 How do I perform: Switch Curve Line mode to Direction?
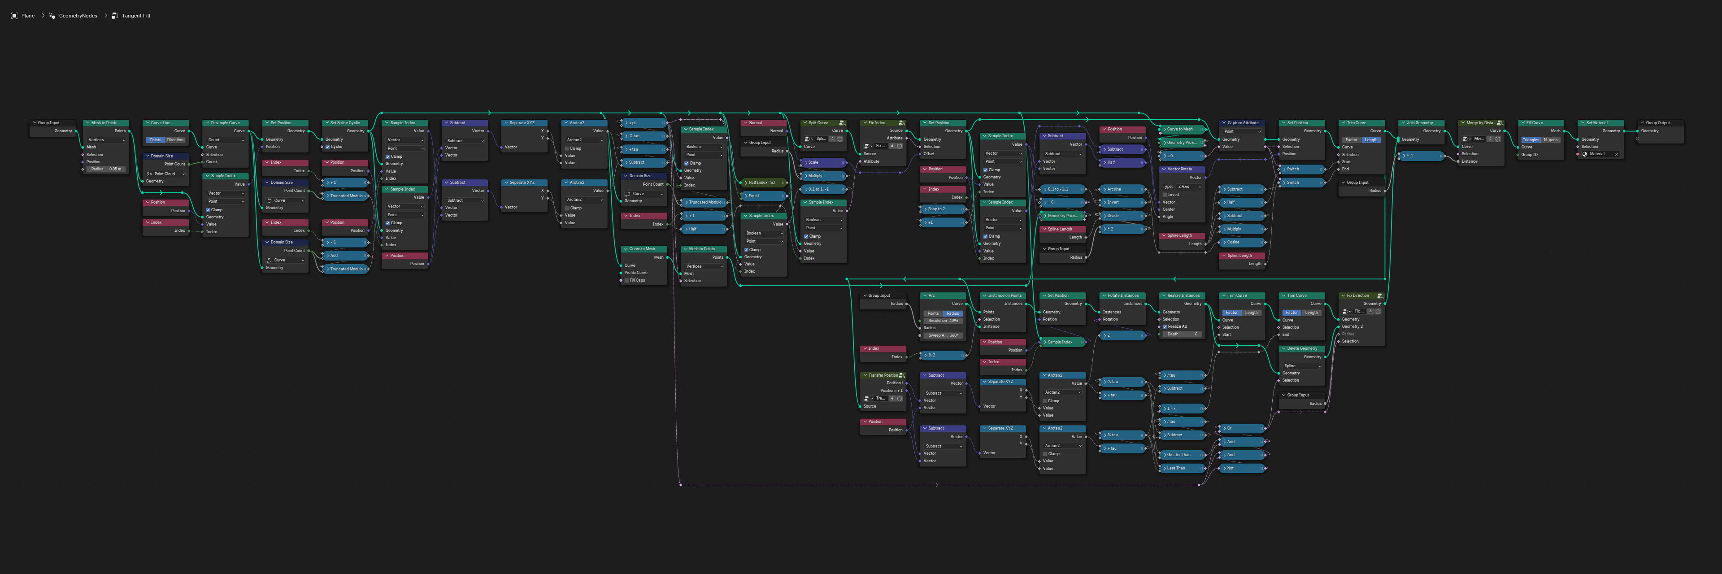tap(175, 140)
